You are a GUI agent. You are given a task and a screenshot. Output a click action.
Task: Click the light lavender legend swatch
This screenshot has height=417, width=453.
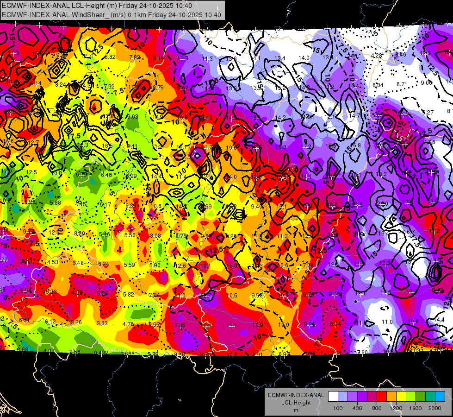click(343, 397)
